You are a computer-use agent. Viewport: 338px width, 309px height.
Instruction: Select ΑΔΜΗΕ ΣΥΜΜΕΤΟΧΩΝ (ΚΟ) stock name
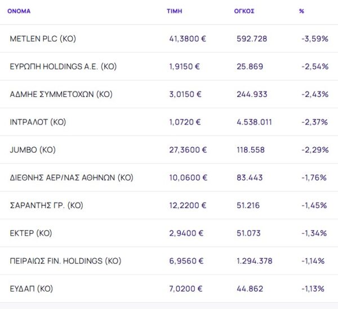click(x=61, y=94)
